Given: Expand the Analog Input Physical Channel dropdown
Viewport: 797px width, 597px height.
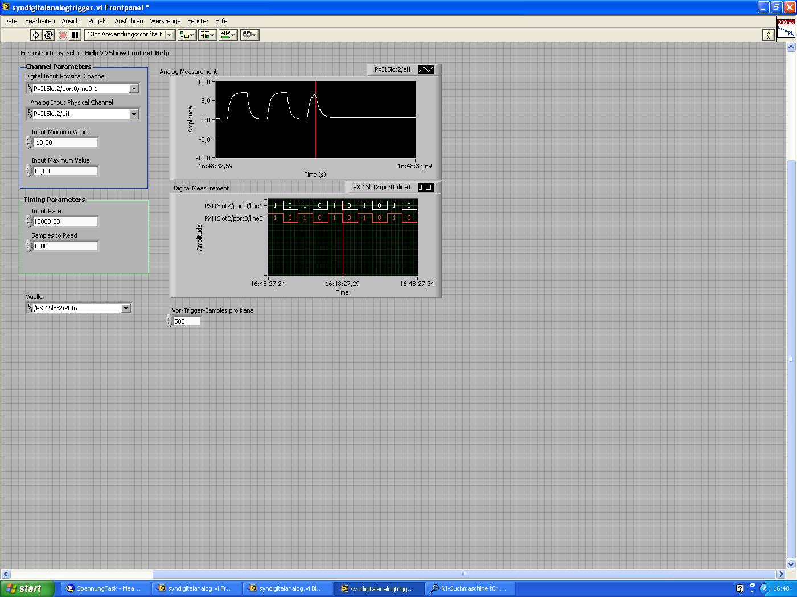Looking at the screenshot, I should pyautogui.click(x=134, y=114).
